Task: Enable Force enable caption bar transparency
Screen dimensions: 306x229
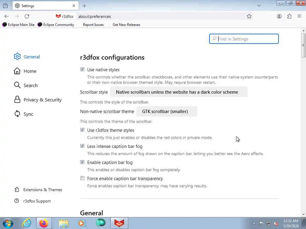Action: tap(82, 178)
